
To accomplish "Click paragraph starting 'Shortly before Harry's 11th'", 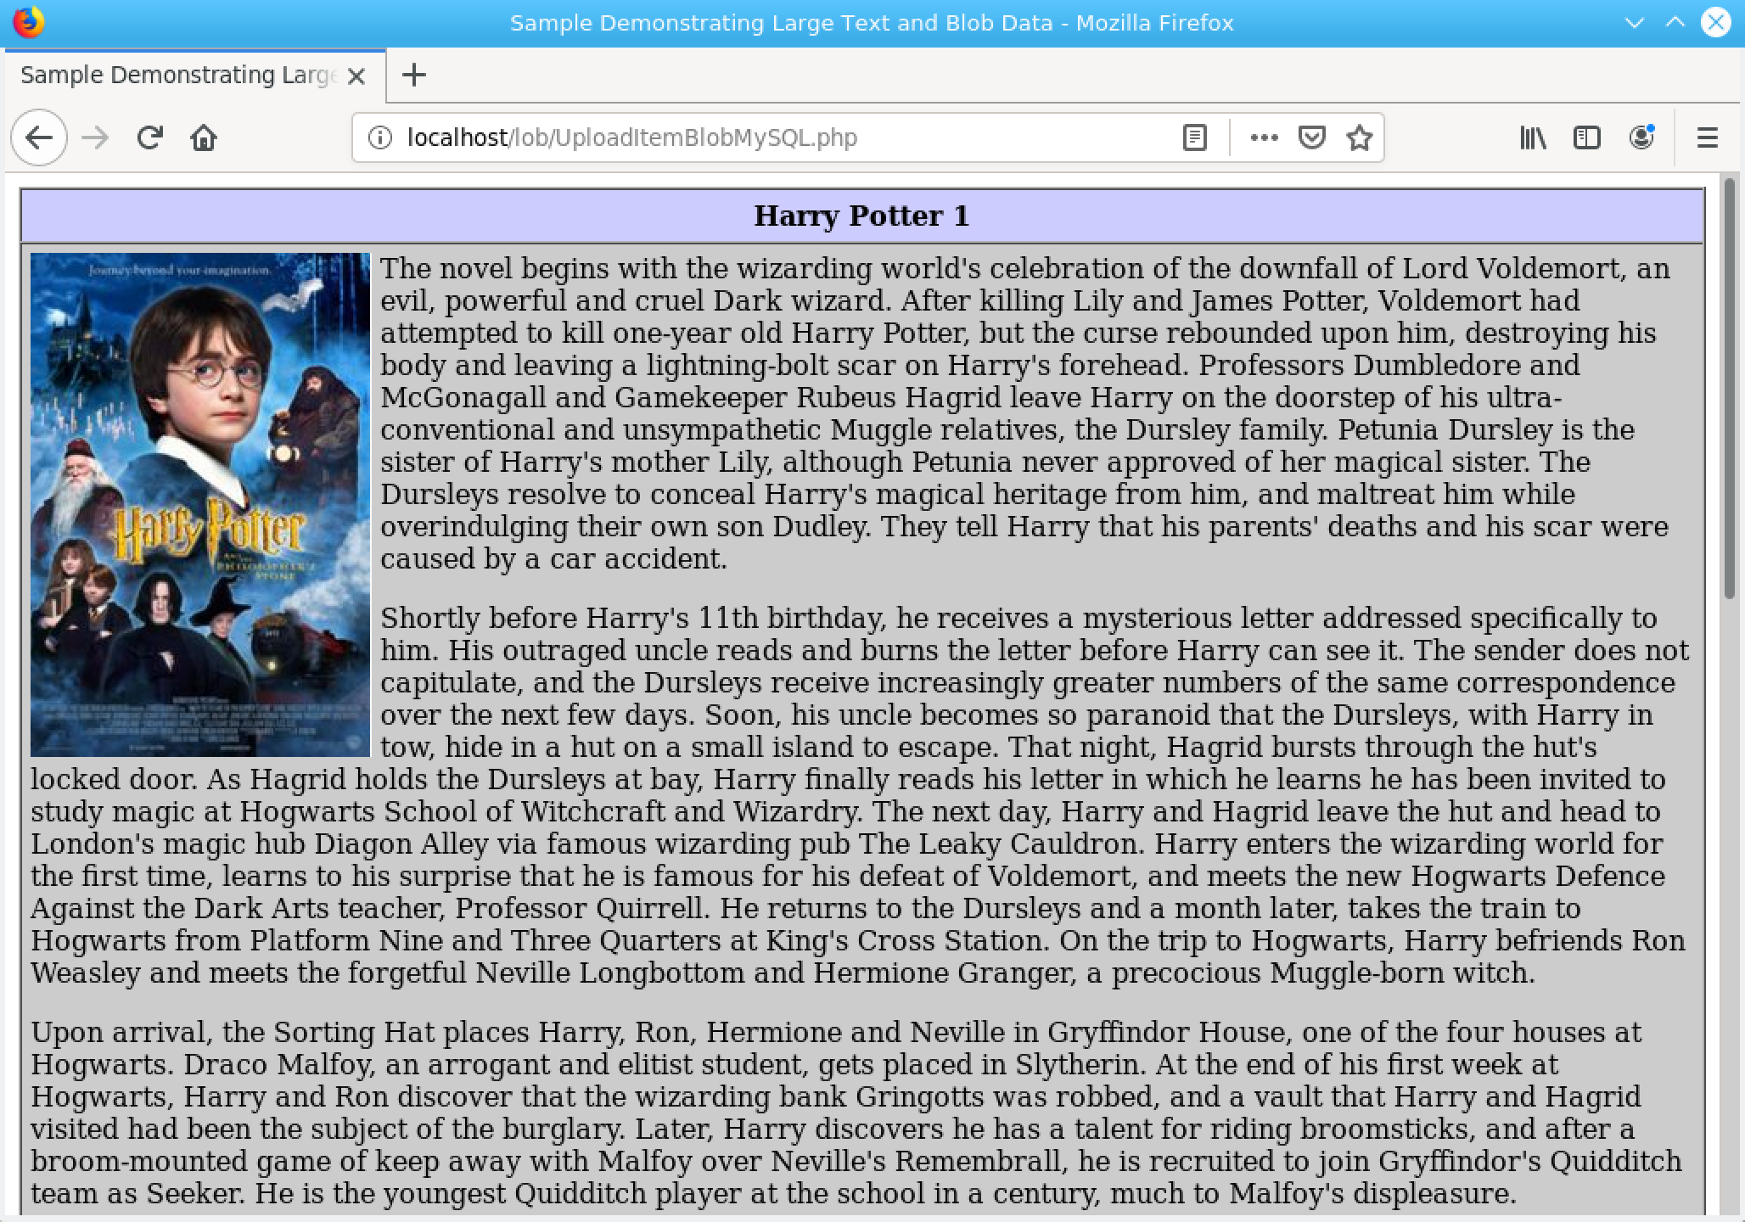I will coord(861,795).
